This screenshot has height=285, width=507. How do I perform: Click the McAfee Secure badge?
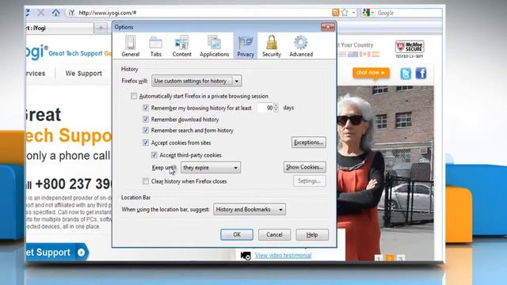[x=410, y=49]
